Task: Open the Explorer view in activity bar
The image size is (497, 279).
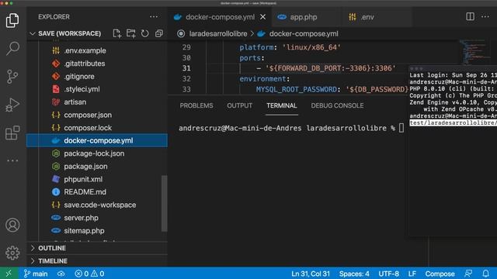Action: [12, 20]
